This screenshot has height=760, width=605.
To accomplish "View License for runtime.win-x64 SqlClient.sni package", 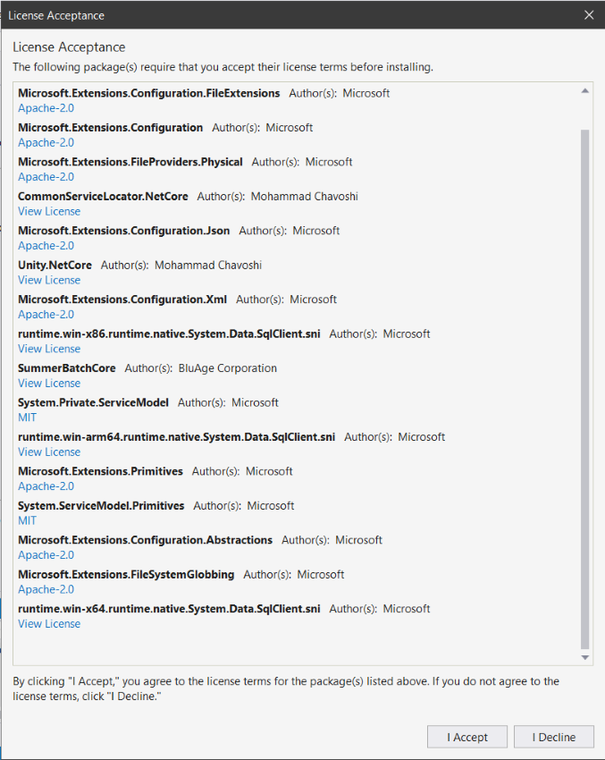I will coord(49,624).
